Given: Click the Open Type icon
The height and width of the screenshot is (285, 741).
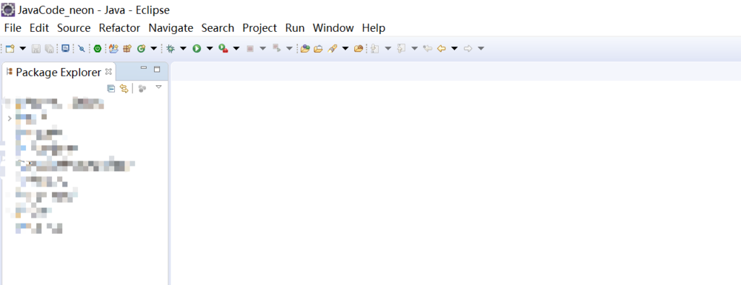Looking at the screenshot, I should (x=305, y=48).
